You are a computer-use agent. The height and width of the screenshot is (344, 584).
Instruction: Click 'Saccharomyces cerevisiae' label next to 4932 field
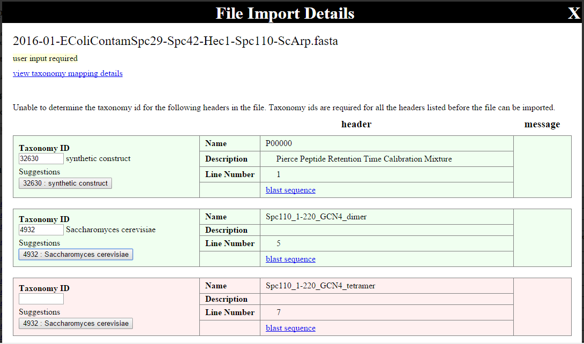(110, 230)
